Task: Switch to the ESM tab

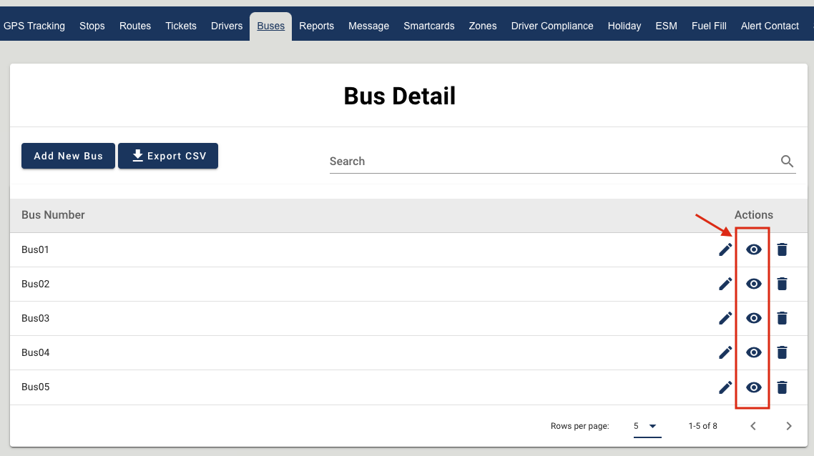Action: click(666, 26)
